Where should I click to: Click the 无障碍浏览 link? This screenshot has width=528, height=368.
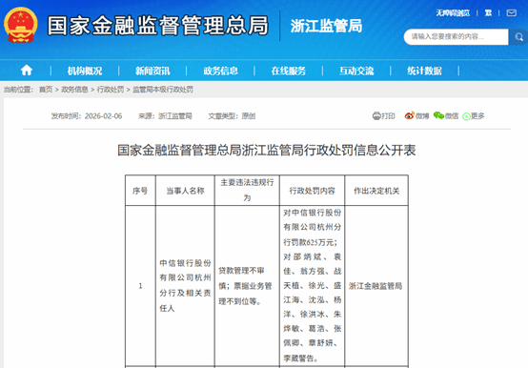(x=453, y=13)
